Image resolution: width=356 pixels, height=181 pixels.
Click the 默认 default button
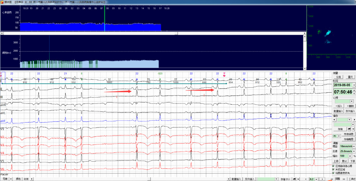pyautogui.click(x=344, y=161)
